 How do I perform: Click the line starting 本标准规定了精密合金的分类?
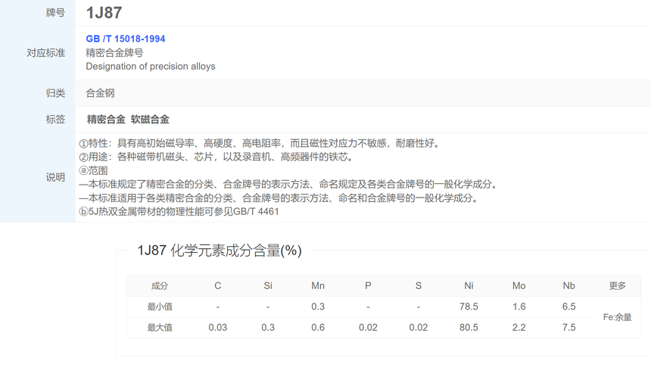click(x=288, y=184)
